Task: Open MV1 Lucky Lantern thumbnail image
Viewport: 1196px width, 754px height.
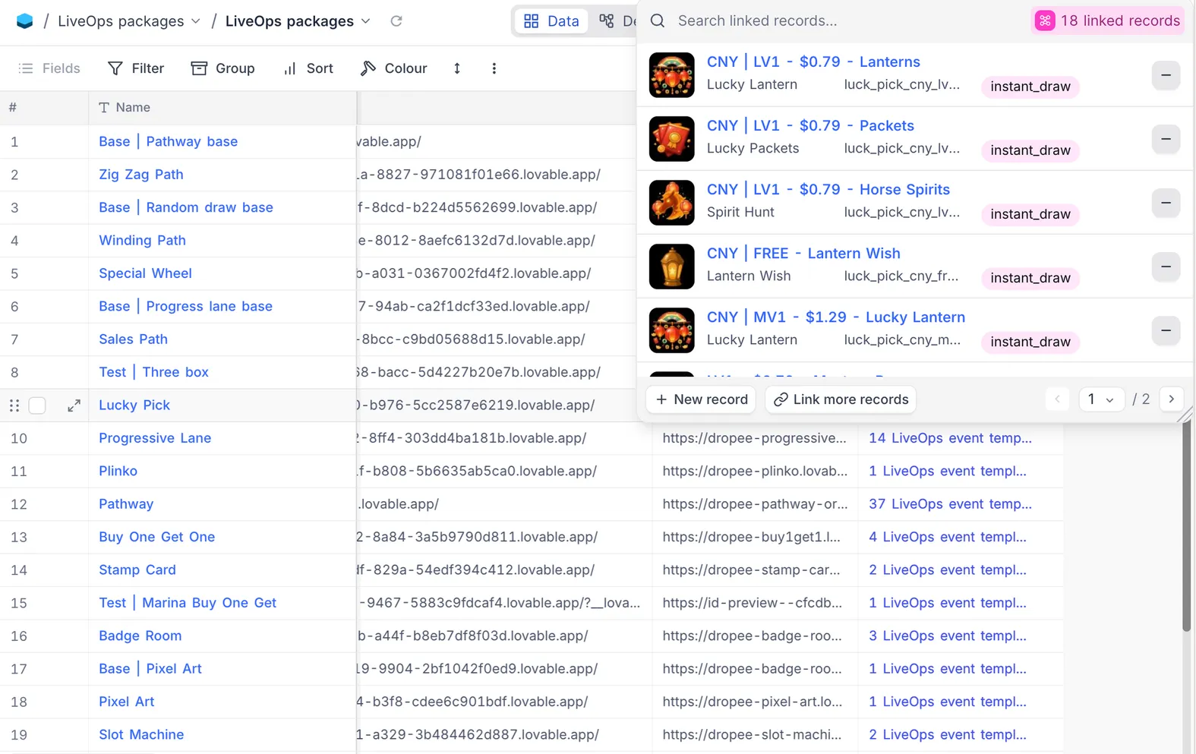Action: click(x=672, y=330)
